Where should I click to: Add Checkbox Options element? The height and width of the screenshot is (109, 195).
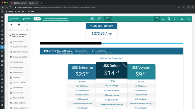click(x=19, y=47)
